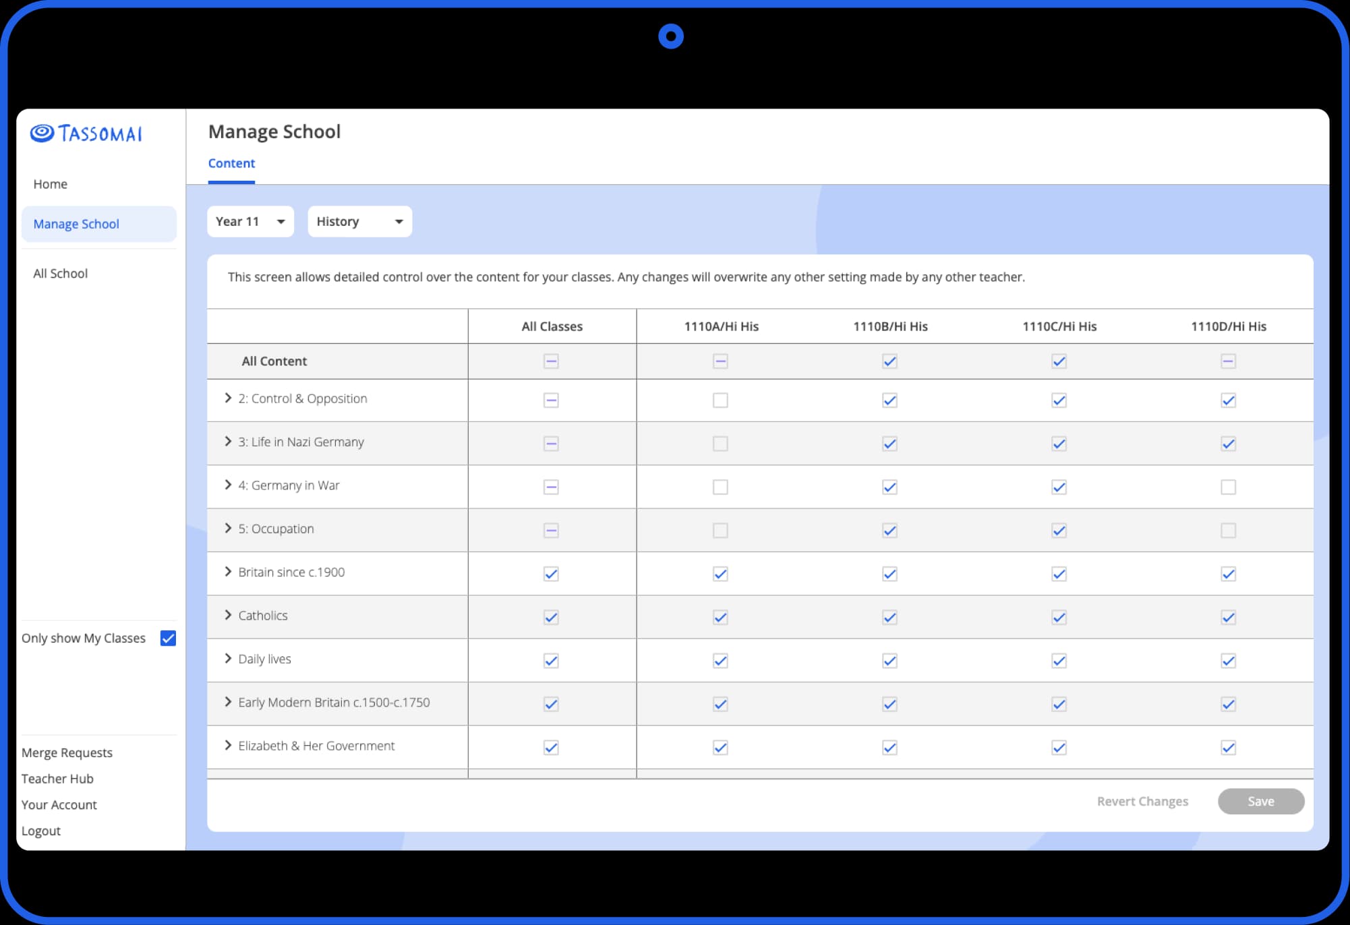Image resolution: width=1350 pixels, height=925 pixels.
Task: Expand the Catholics row
Action: click(x=228, y=615)
